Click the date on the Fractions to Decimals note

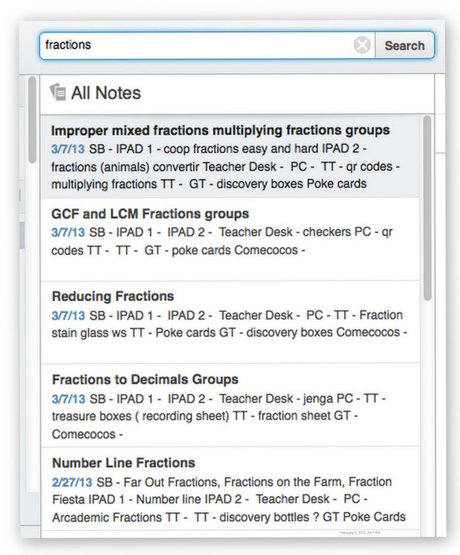click(64, 398)
